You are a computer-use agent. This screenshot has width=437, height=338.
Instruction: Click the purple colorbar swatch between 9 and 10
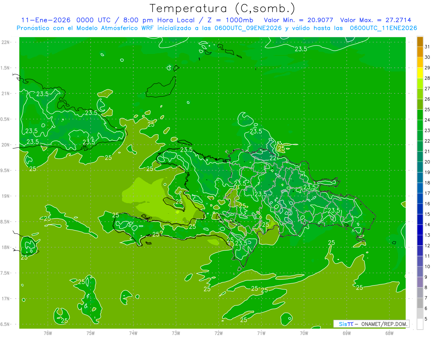point(420,272)
